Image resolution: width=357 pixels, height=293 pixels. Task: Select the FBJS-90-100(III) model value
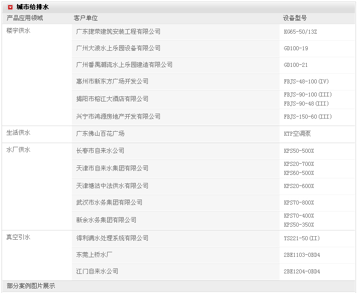click(x=308, y=94)
